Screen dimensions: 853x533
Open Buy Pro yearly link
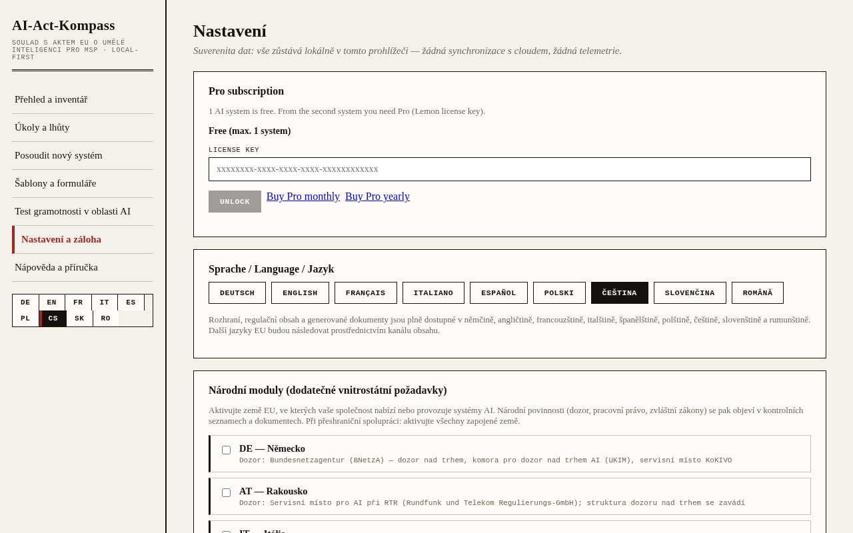coord(377,197)
